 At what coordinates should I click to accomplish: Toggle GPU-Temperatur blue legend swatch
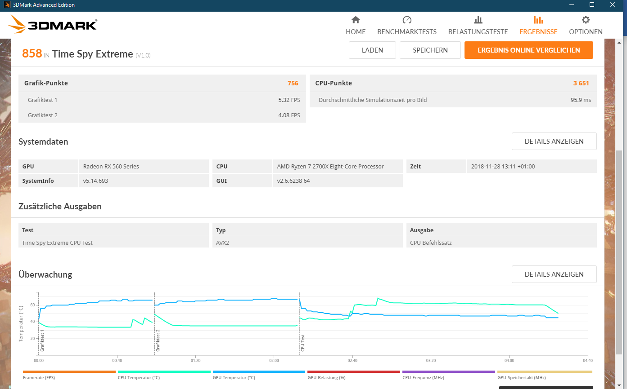(x=259, y=372)
